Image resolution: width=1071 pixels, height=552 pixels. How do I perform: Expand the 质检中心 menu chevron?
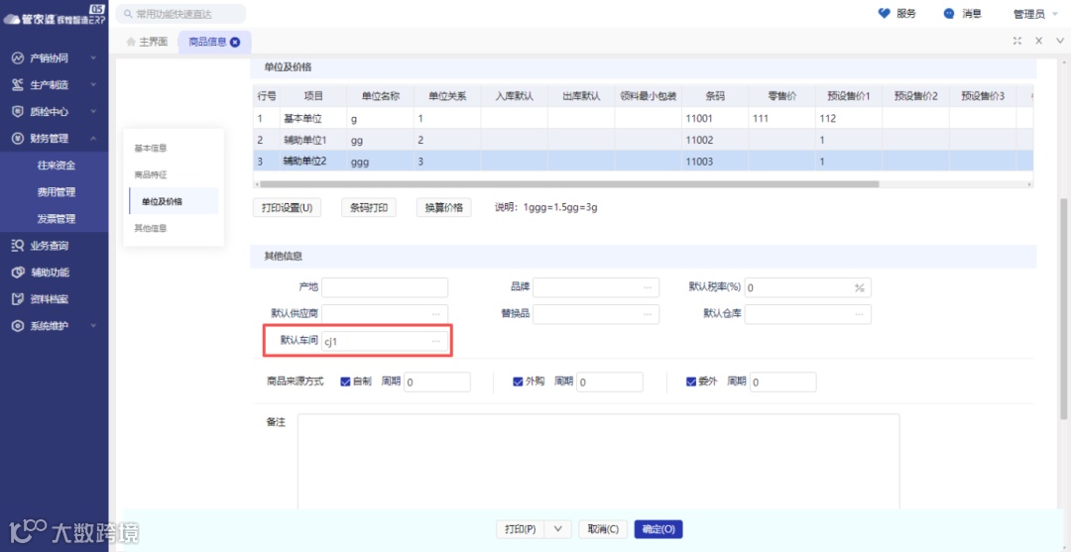93,111
